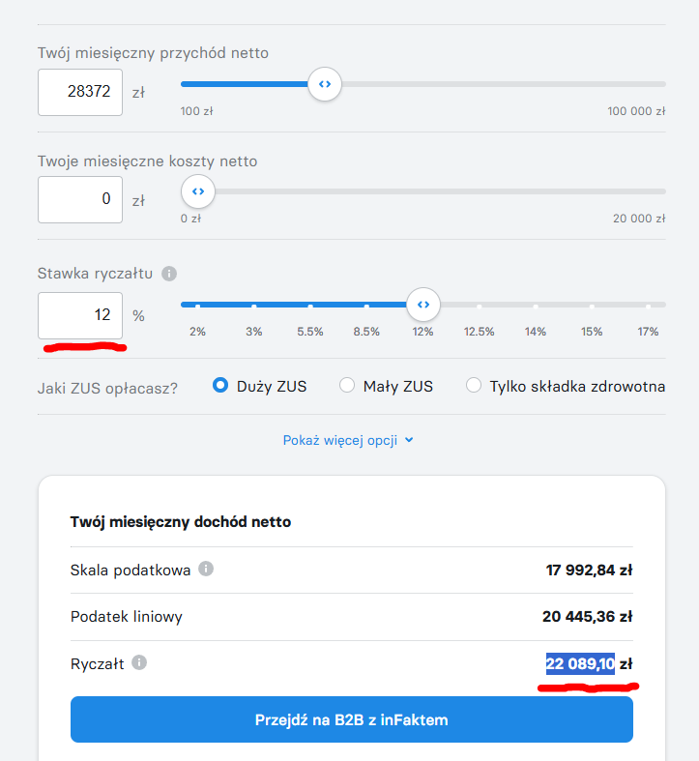
Task: Click the monthly income slider handle
Action: coord(325,84)
